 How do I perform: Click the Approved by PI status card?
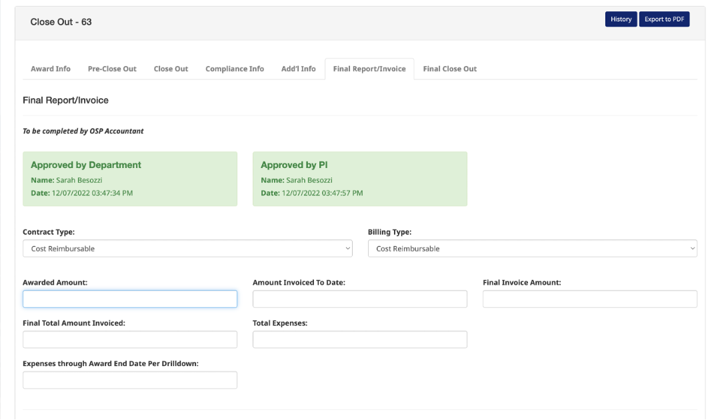pyautogui.click(x=360, y=179)
